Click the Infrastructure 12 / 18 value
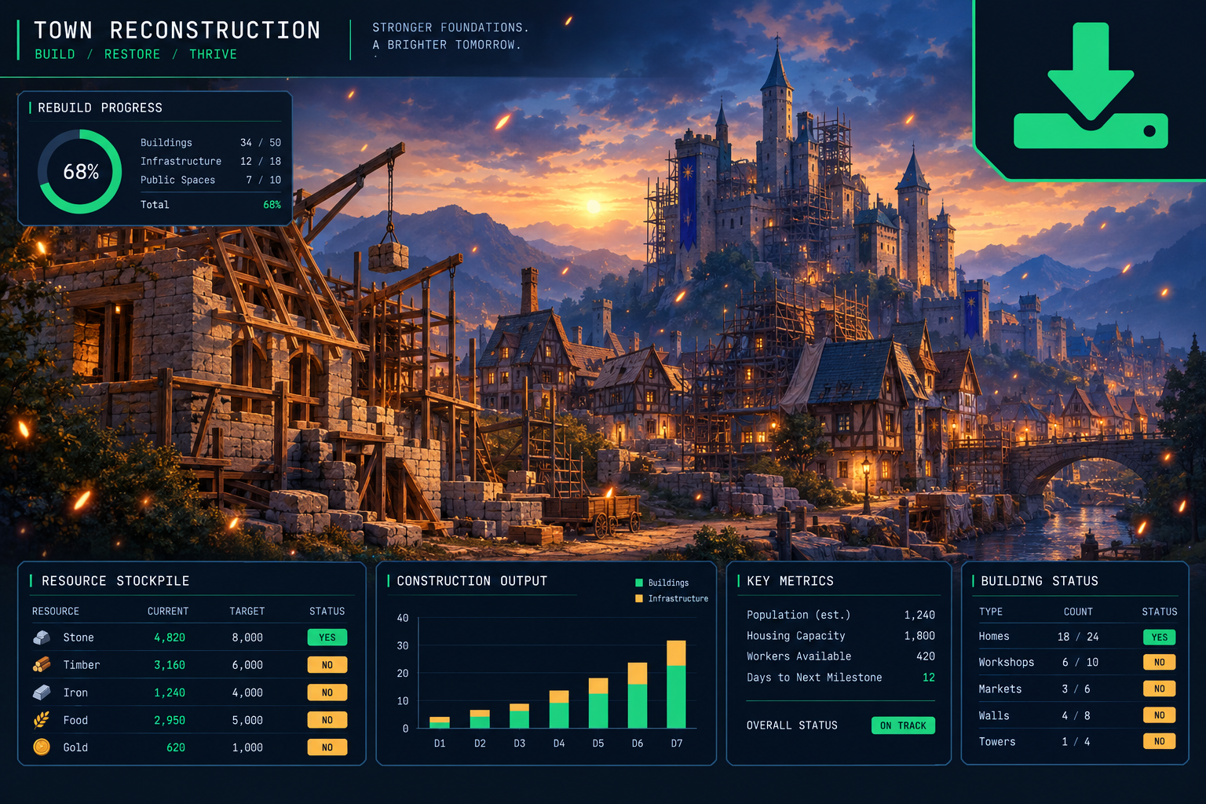 [261, 161]
